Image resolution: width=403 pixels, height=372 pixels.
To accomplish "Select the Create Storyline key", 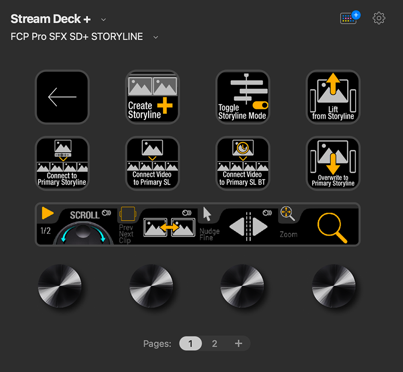I will point(152,97).
